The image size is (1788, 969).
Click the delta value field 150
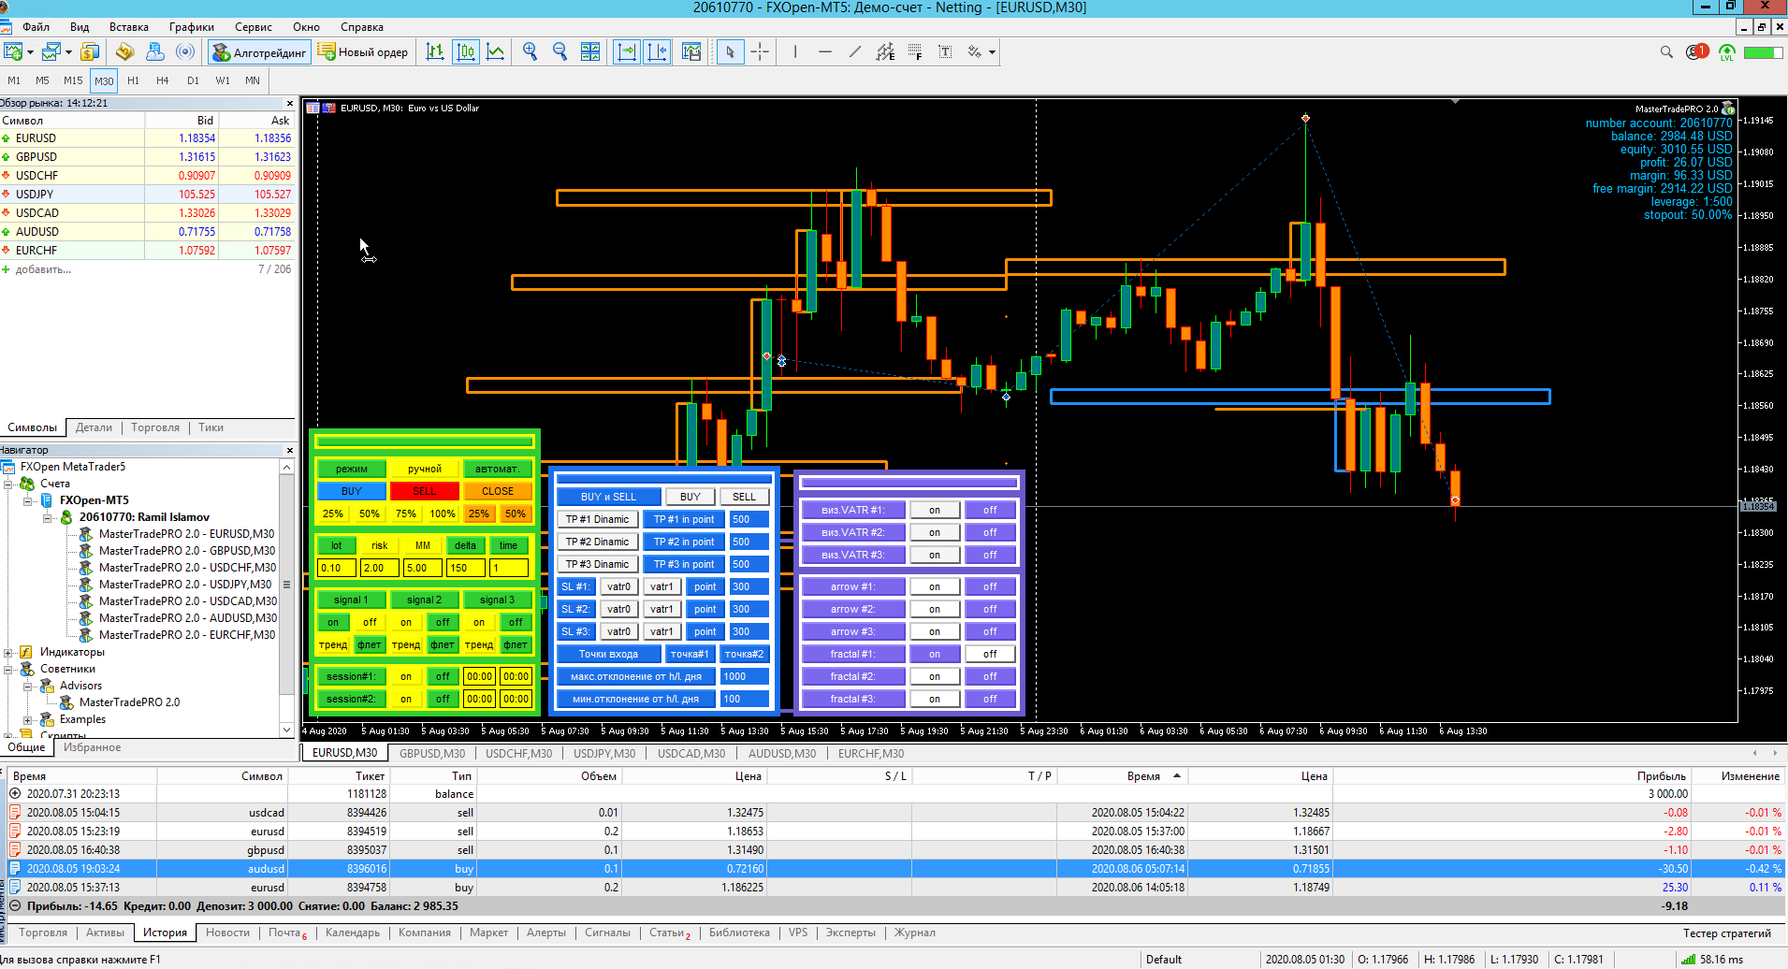[466, 568]
